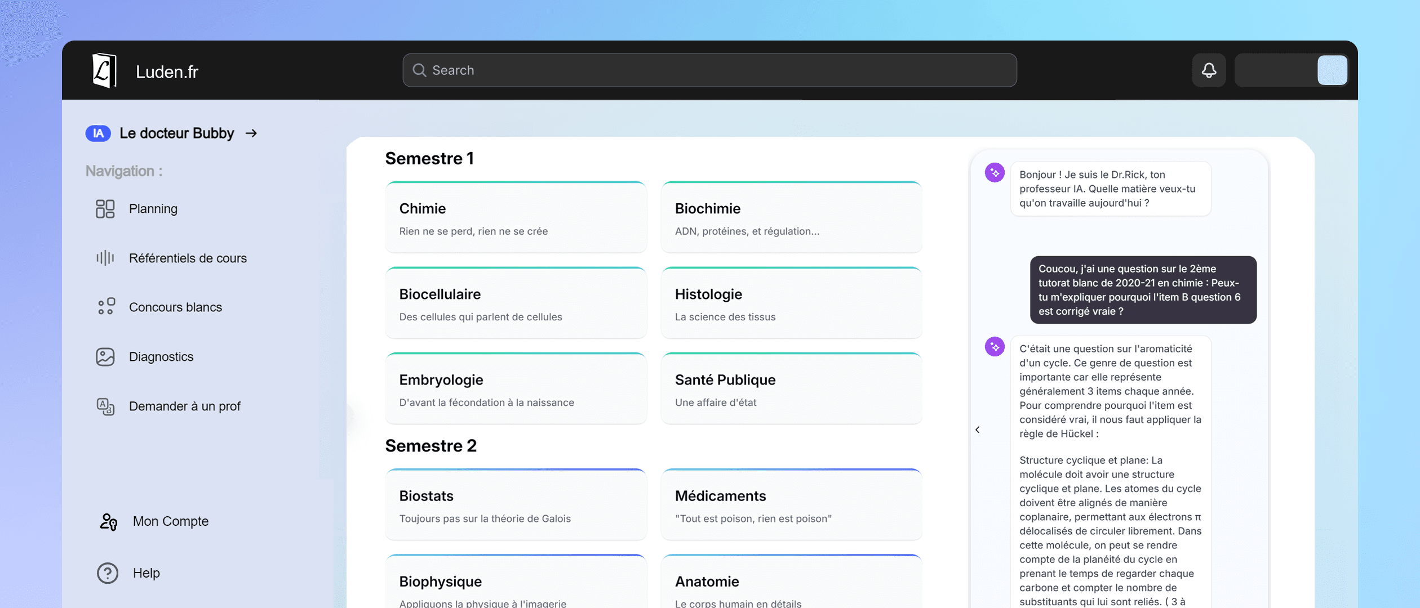The image size is (1420, 608).
Task: Click the Concours blancs icon
Action: point(105,307)
